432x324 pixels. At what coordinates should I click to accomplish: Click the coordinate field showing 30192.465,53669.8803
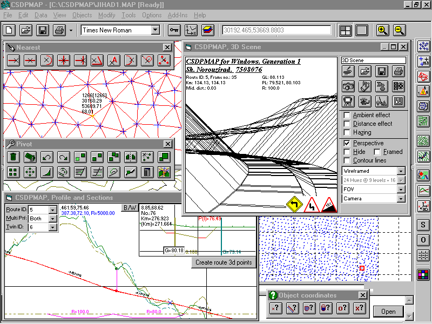tap(276, 30)
